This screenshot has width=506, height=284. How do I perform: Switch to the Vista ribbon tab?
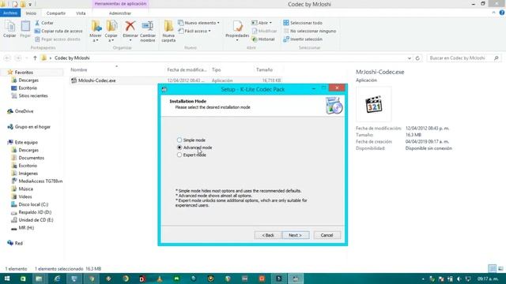(81, 13)
